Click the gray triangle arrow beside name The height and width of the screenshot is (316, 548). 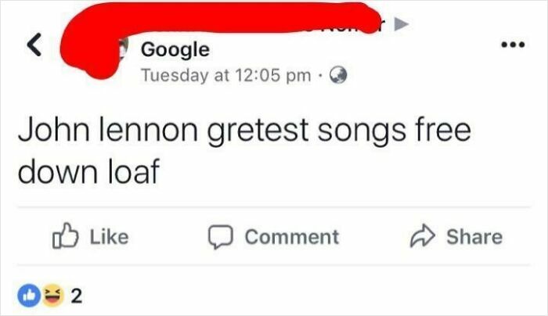point(401,24)
